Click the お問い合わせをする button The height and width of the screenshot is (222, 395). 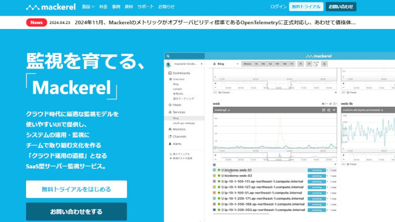[x=77, y=212]
